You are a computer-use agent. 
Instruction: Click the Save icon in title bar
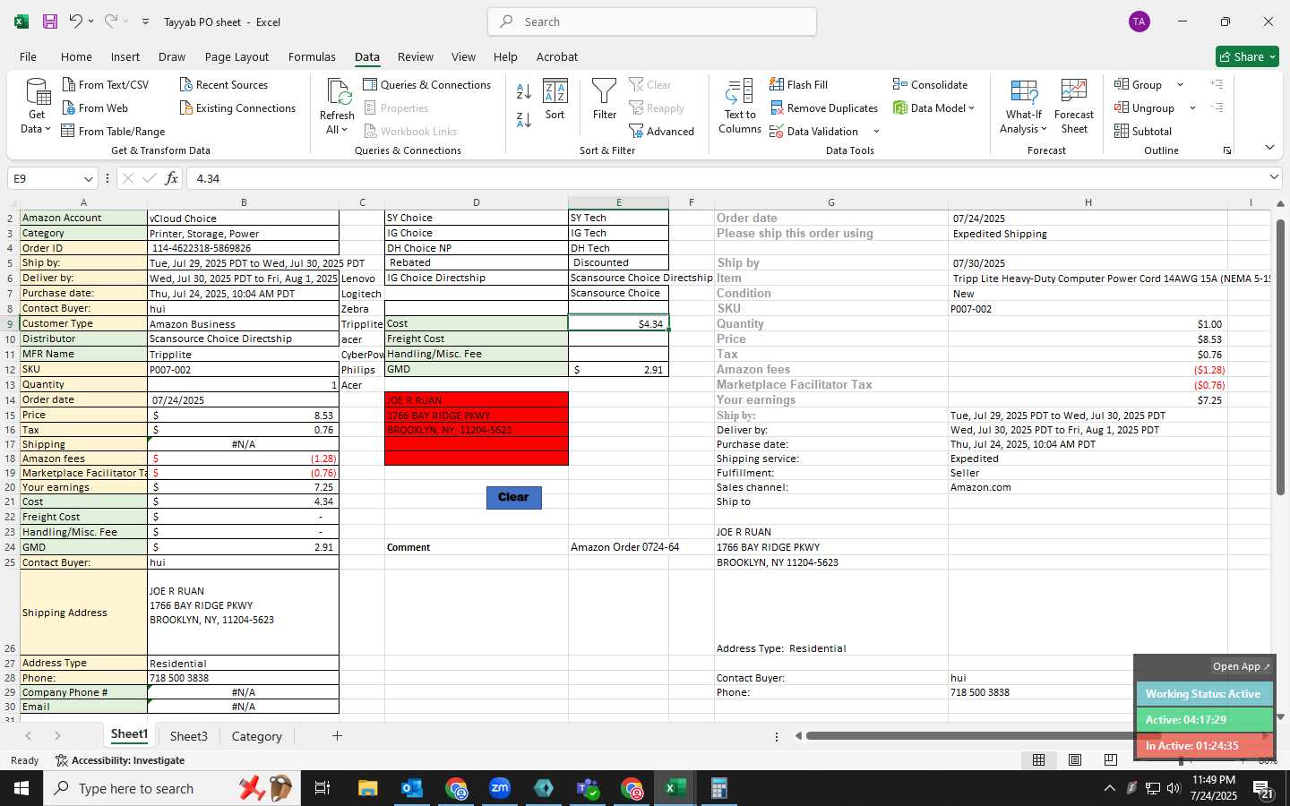(50, 21)
